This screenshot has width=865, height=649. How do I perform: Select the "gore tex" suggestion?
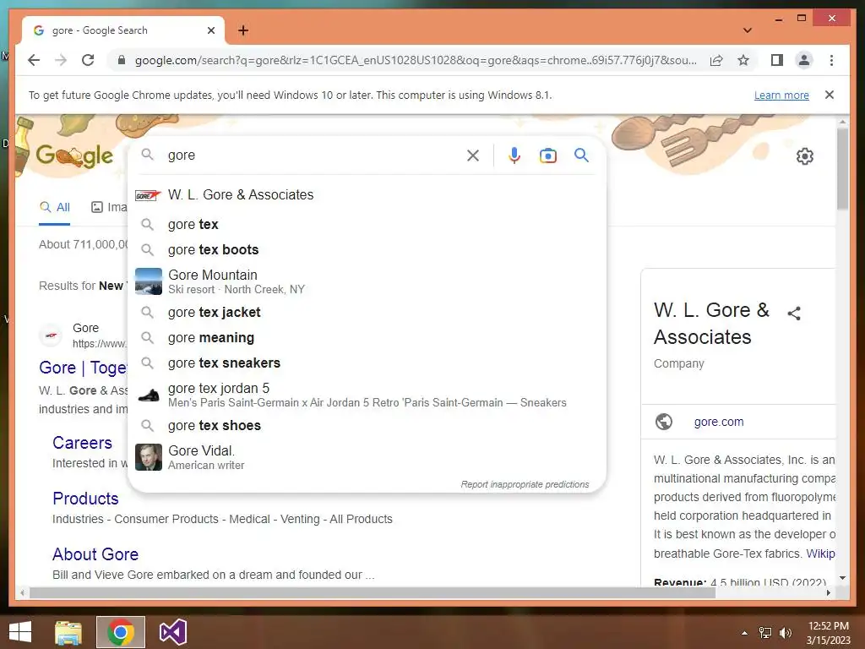pos(367,225)
